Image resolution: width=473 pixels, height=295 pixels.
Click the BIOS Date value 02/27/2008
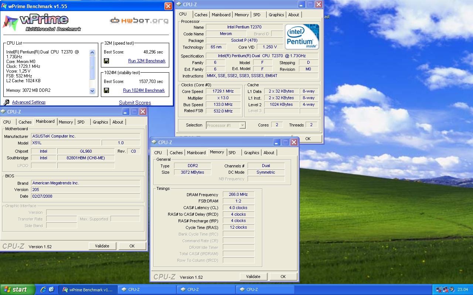pyautogui.click(x=86, y=196)
